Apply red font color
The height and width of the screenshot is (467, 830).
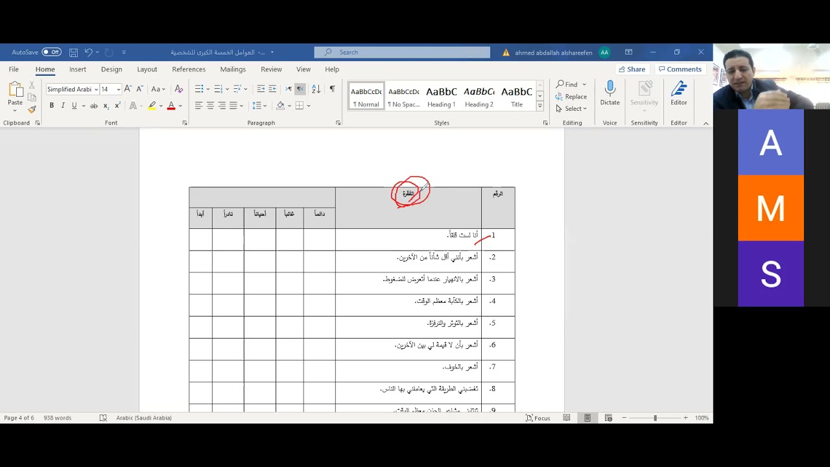(171, 106)
